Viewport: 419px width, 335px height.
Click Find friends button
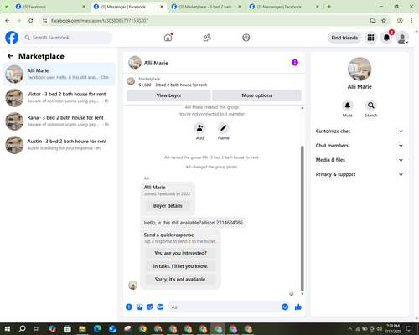tap(344, 38)
